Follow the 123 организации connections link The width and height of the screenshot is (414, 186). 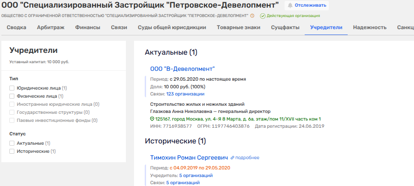click(x=185, y=94)
